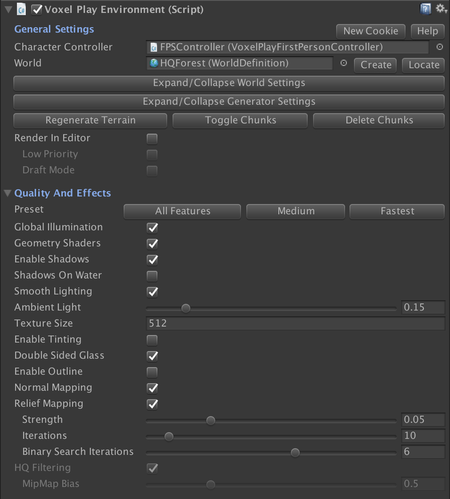
Task: Click the Delete Chunks button
Action: click(379, 121)
